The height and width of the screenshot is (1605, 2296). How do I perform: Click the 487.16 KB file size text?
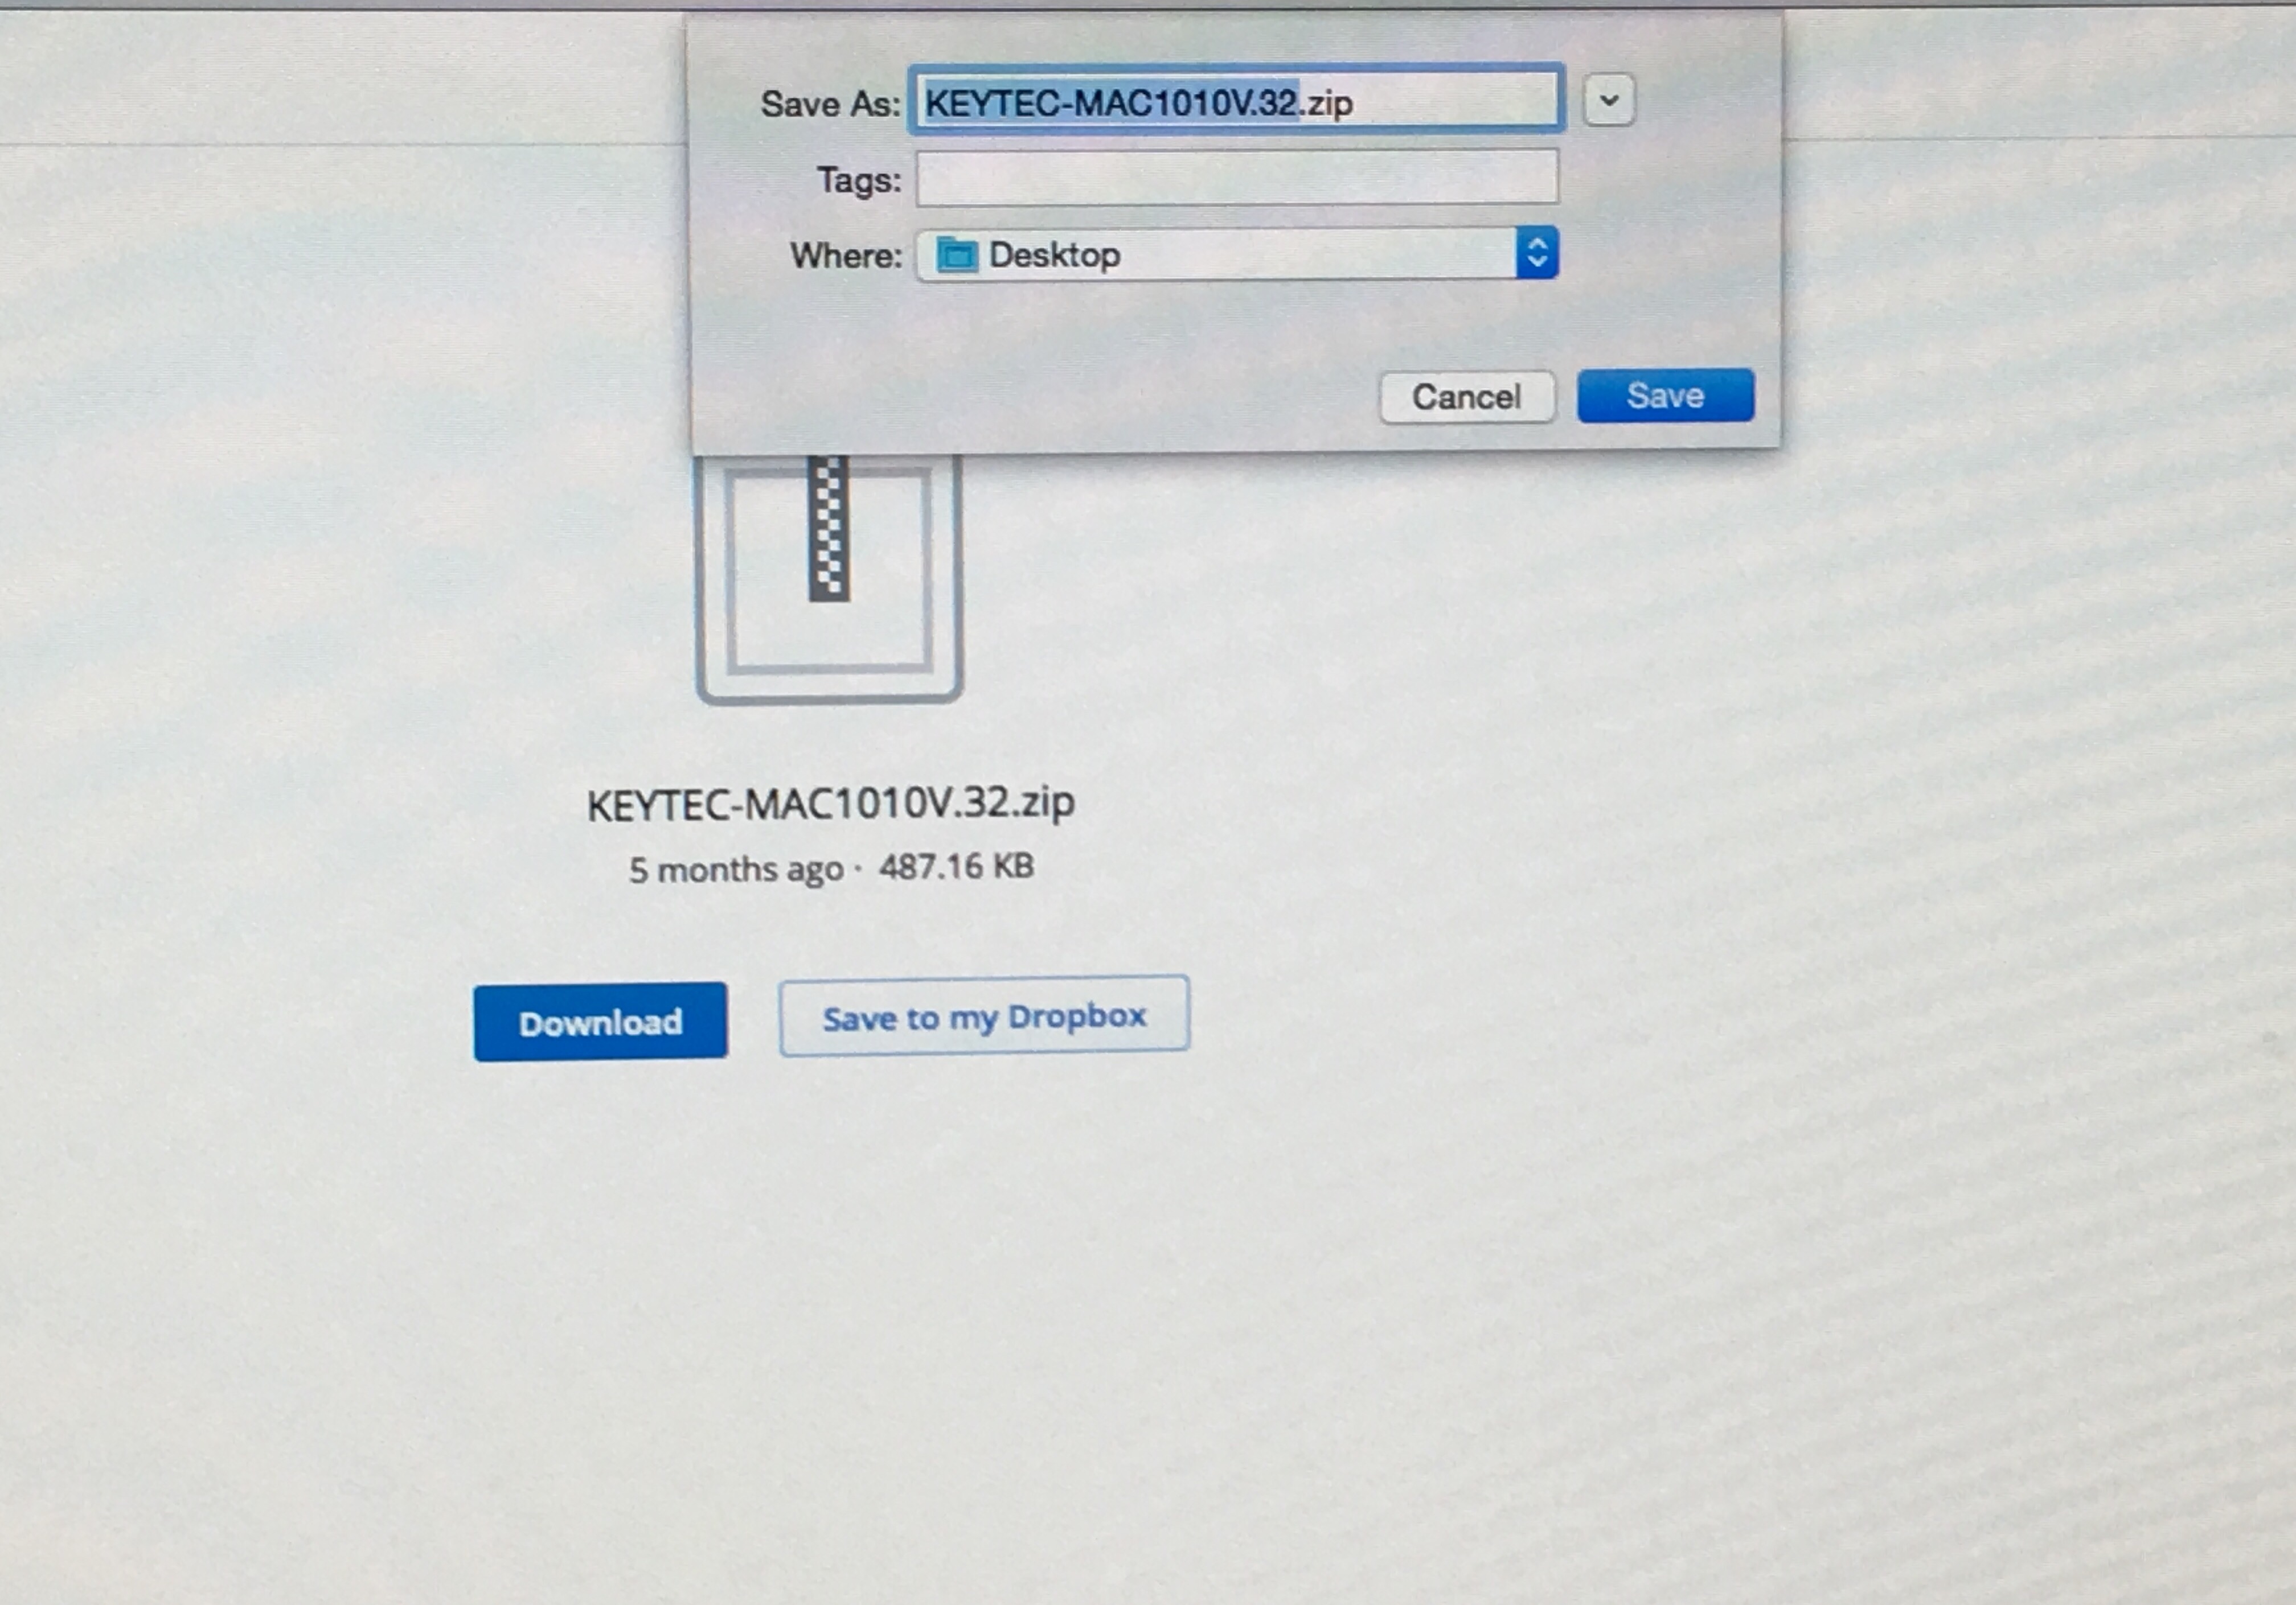pos(956,866)
